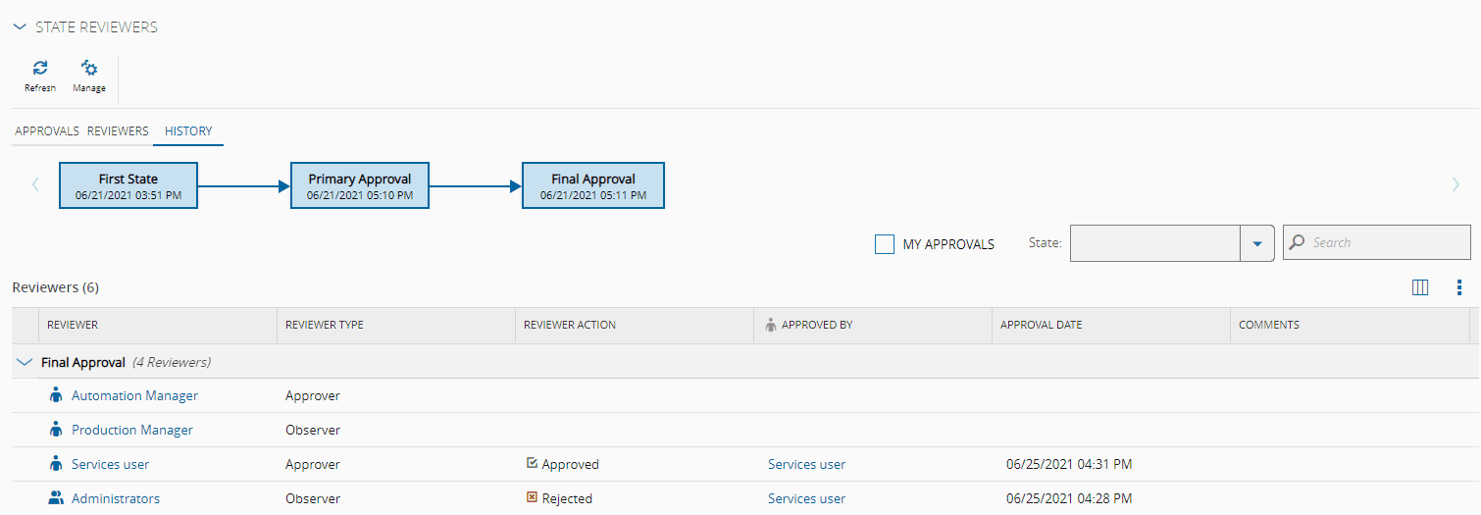Image resolution: width=1481 pixels, height=515 pixels.
Task: Collapse the Final Approval group
Action: tap(25, 362)
